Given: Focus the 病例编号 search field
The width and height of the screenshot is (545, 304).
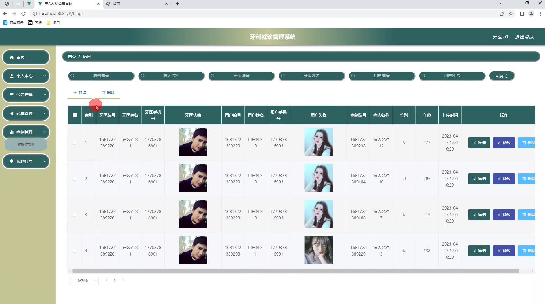Looking at the screenshot, I should pos(101,76).
